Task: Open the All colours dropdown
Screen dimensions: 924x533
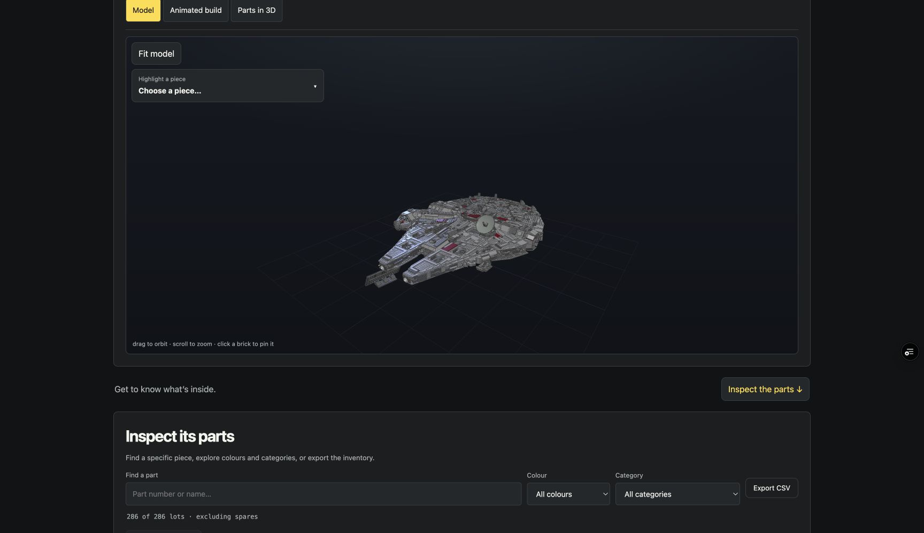Action: [568, 494]
